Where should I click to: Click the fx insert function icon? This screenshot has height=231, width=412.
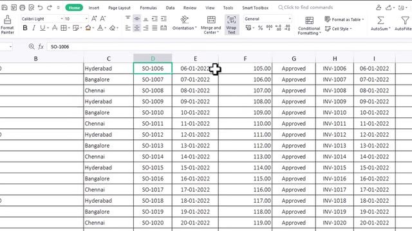coord(41,47)
